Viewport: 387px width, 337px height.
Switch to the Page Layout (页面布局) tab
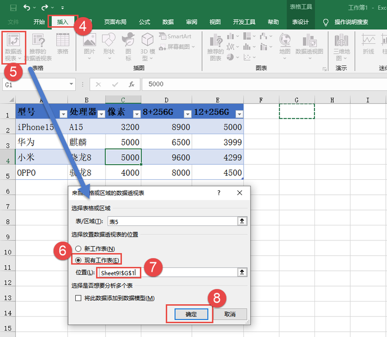[x=115, y=22]
